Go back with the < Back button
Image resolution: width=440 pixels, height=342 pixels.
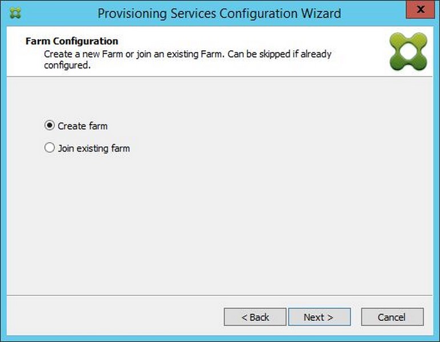tap(255, 317)
